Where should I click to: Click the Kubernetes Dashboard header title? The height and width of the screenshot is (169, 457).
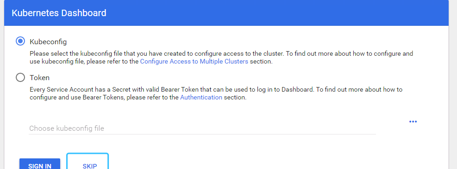tap(59, 13)
